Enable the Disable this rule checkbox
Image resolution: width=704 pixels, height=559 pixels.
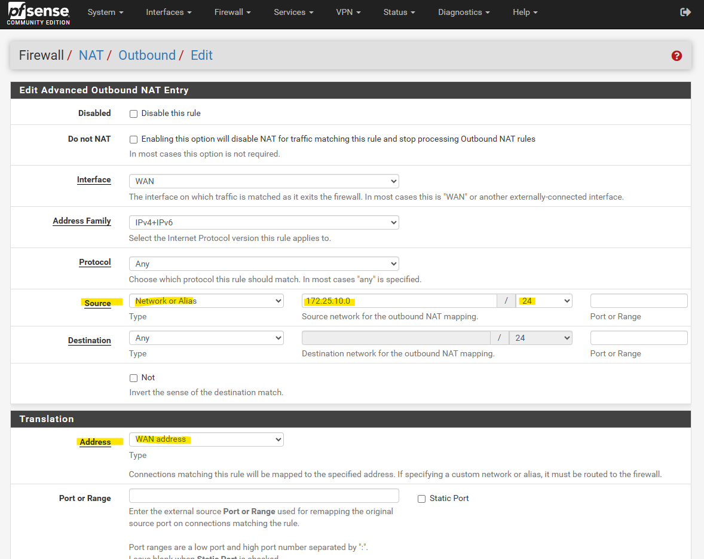[134, 114]
